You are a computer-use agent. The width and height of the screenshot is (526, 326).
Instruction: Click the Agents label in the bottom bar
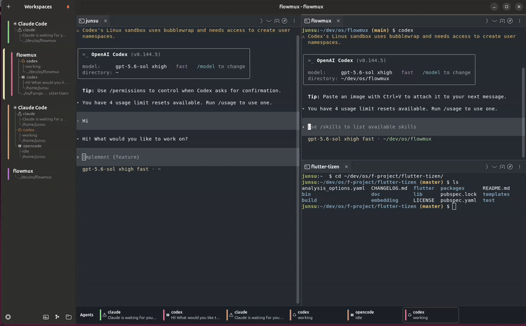click(87, 315)
